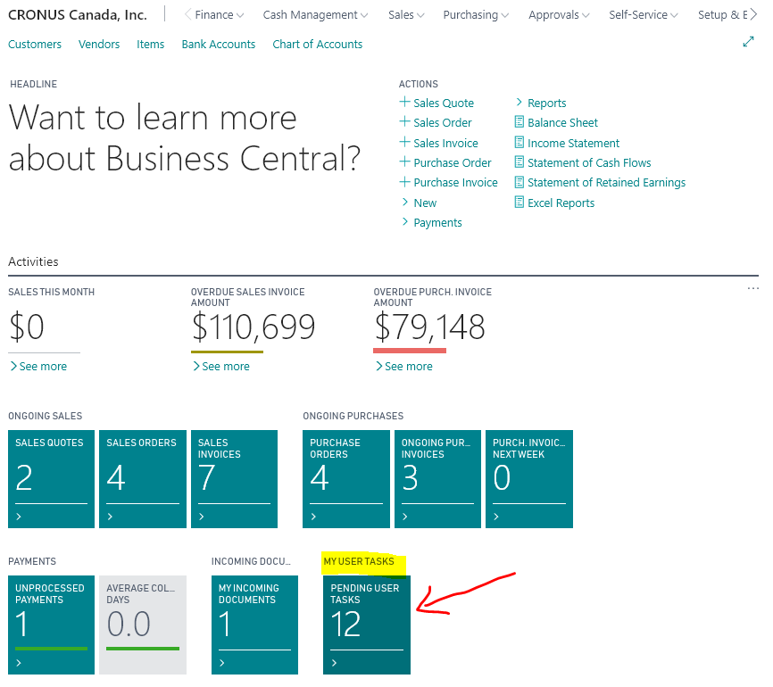
Task: Open the $110,699 overdue sales amount
Action: tap(254, 327)
